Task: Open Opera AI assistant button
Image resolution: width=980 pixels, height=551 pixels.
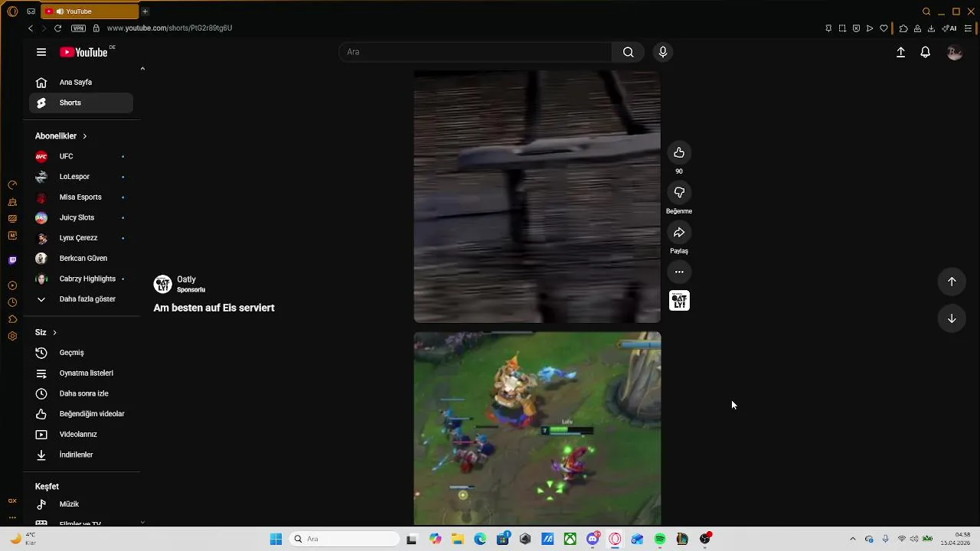Action: 949,28
